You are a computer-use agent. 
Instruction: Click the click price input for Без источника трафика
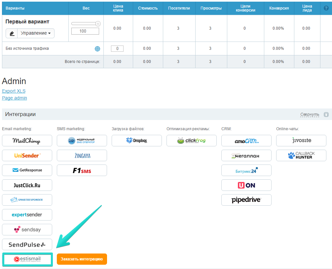pos(117,48)
